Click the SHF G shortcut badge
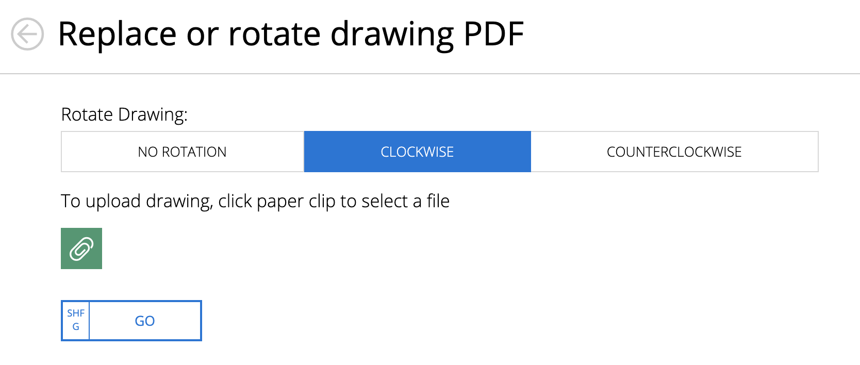The image size is (860, 365). (76, 320)
